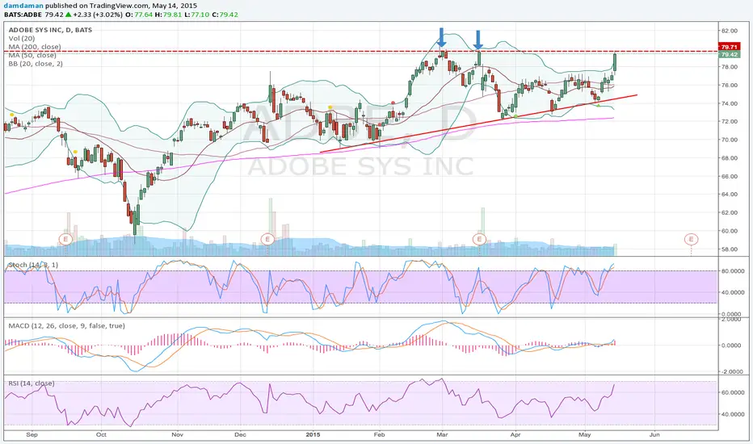Click the C:79.42 close price value
Screen dimensions: 753x444
[x=225, y=15]
